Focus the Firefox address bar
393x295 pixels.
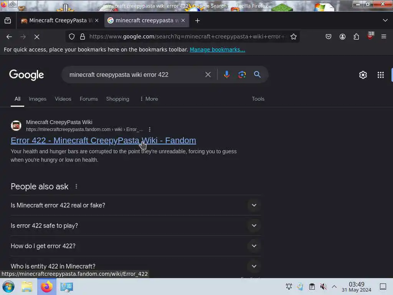[x=187, y=36]
